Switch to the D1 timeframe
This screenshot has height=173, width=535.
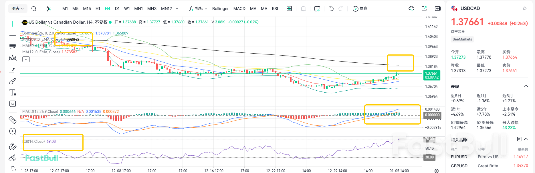(117, 9)
